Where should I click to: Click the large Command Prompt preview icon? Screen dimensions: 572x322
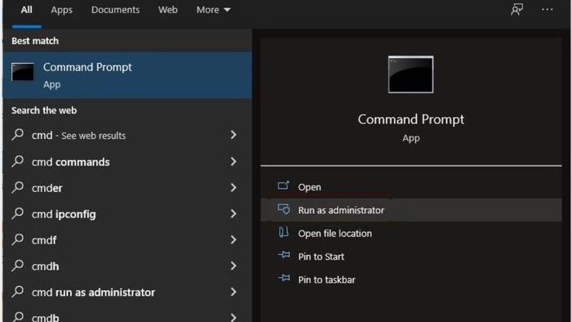pos(411,74)
